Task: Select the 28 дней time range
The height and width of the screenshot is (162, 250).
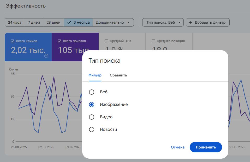Action: point(53,22)
